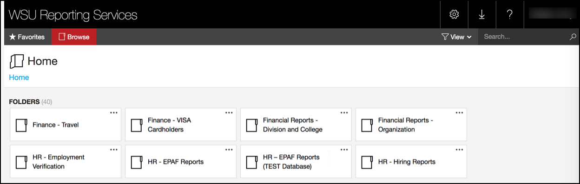Open HR – EPAF Reports (TEST Database) folder

pos(296,162)
